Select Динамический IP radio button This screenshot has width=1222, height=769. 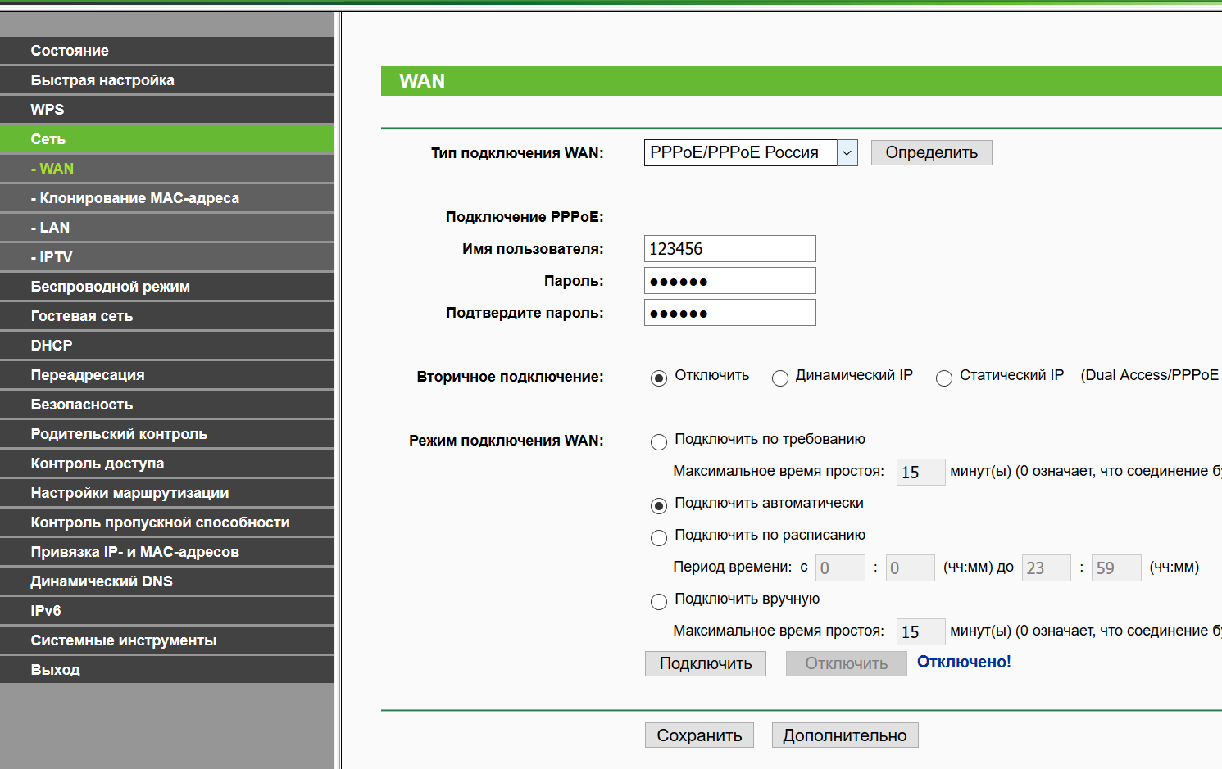tap(780, 378)
